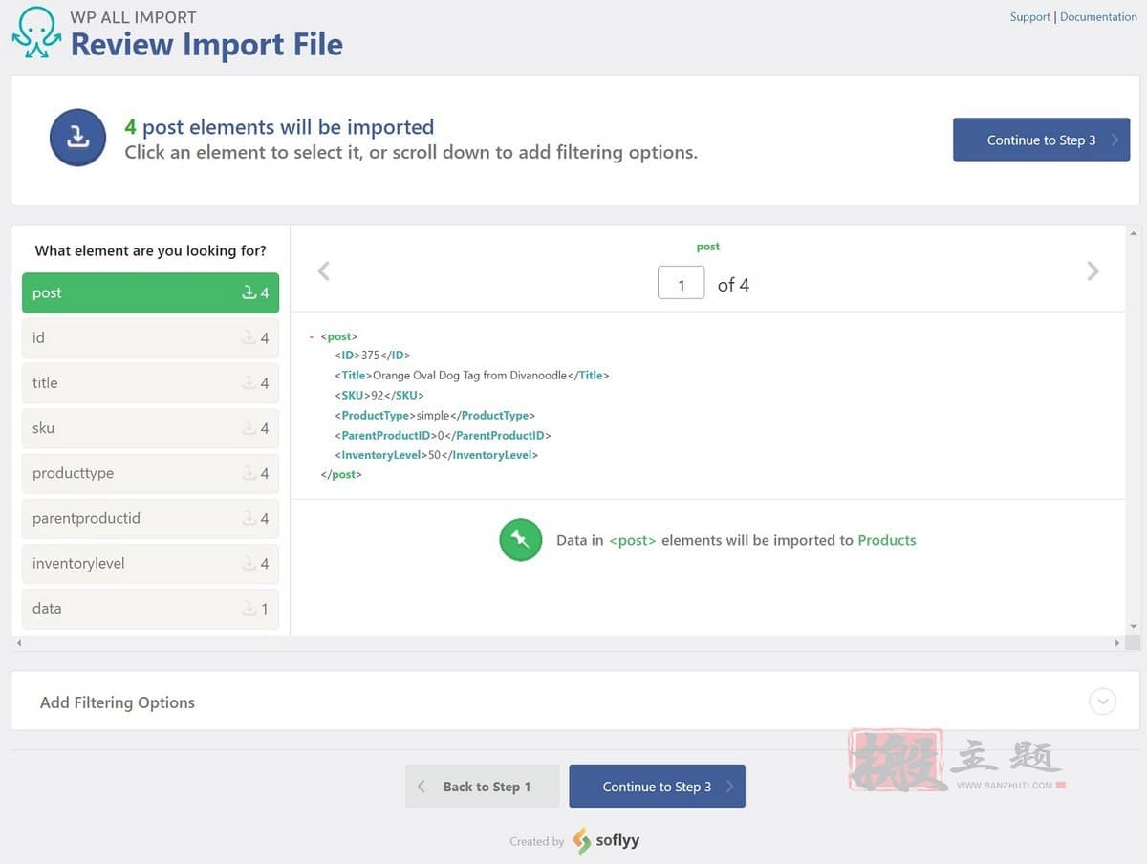Image resolution: width=1147 pixels, height=864 pixels.
Task: Click import count icon on sku row
Action: coord(249,428)
